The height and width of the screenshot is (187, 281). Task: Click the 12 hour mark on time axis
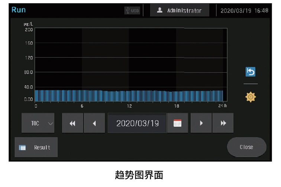129,106
